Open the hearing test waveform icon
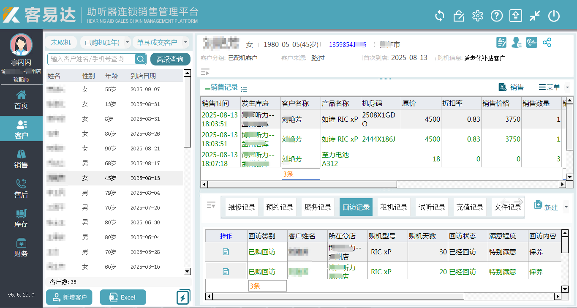 [x=532, y=42]
